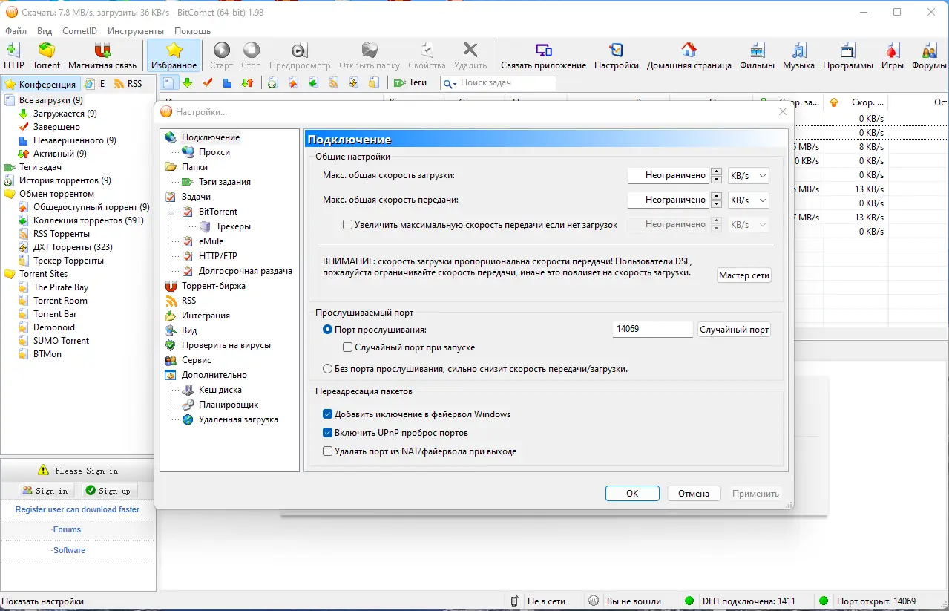Click the orange RSS icon in filter toolbar
Screen dimensions: 949x611
pyautogui.click(x=334, y=82)
